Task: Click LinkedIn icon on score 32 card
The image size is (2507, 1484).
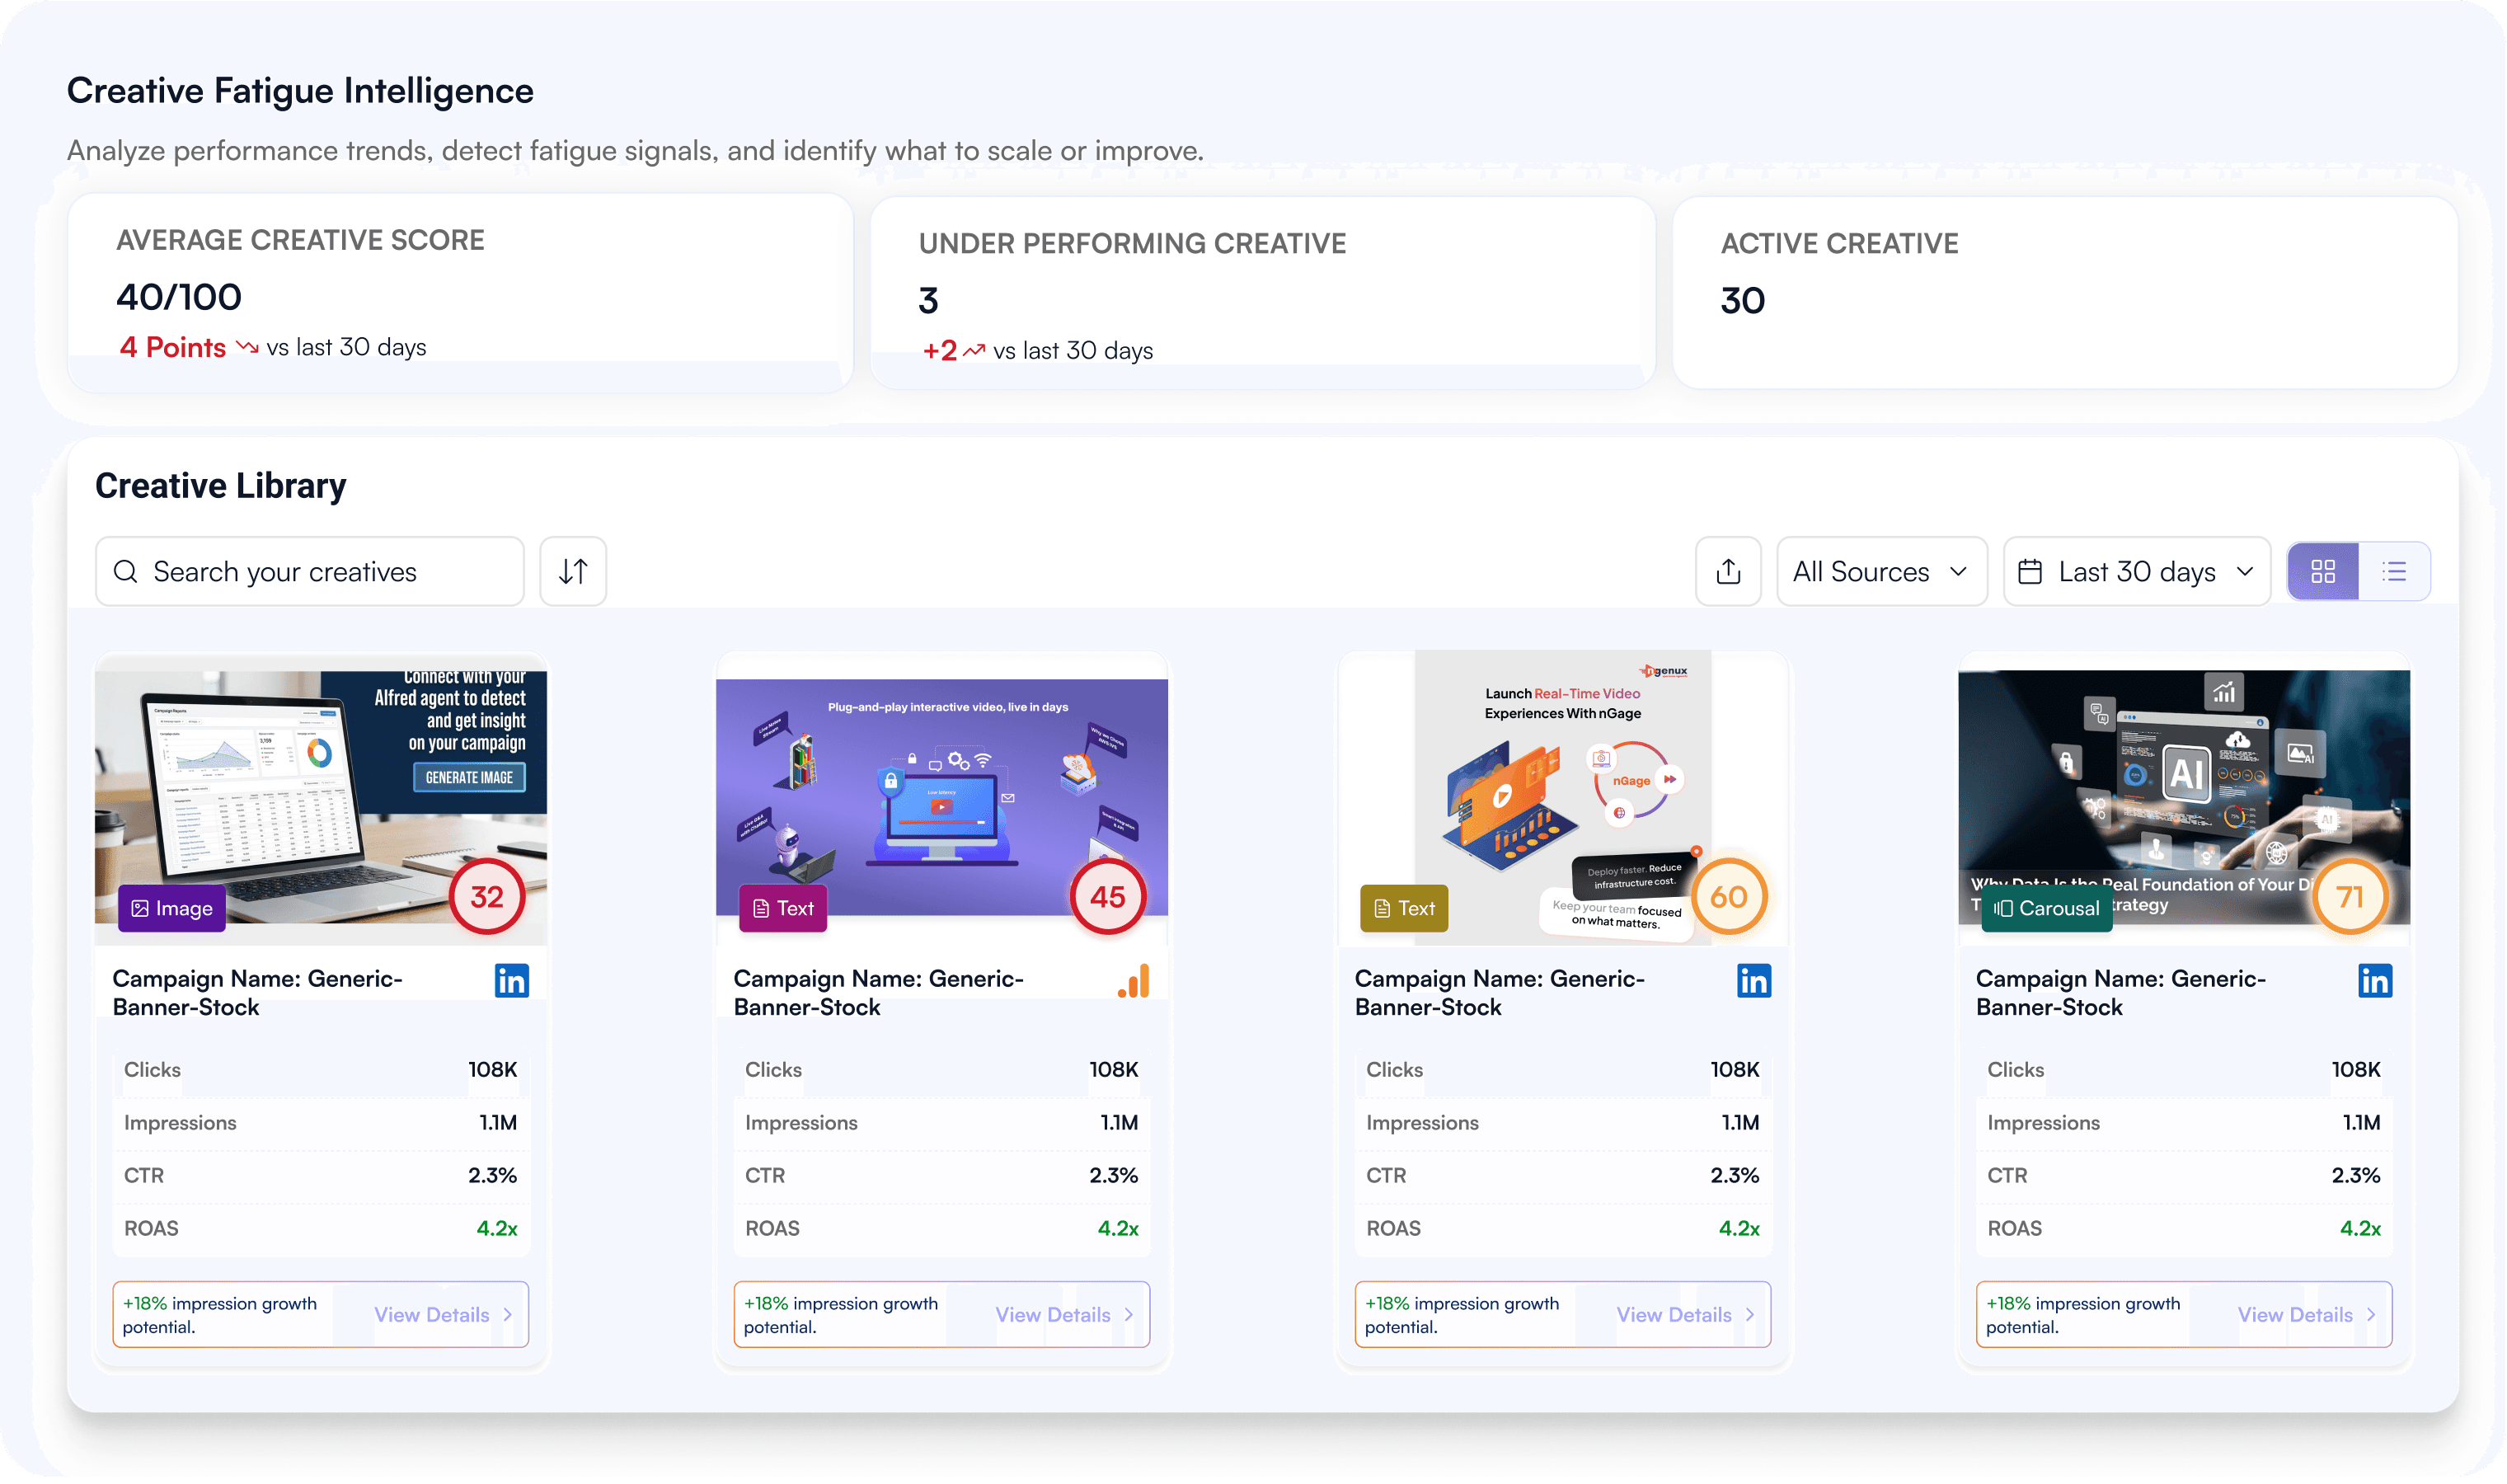Action: click(512, 981)
